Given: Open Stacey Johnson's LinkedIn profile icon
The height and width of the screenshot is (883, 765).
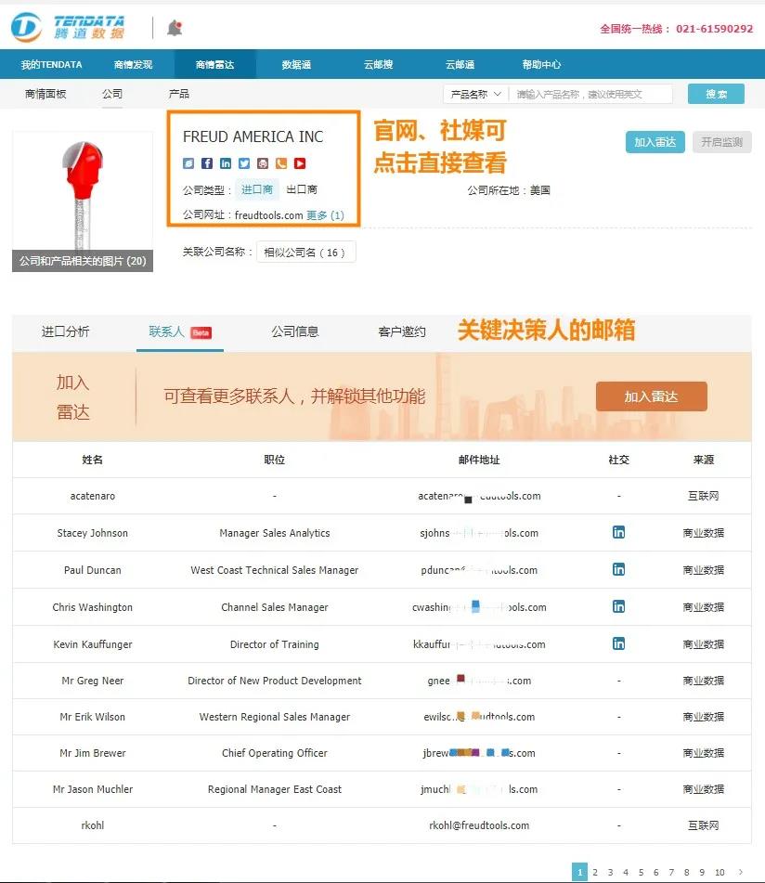Looking at the screenshot, I should (x=618, y=532).
